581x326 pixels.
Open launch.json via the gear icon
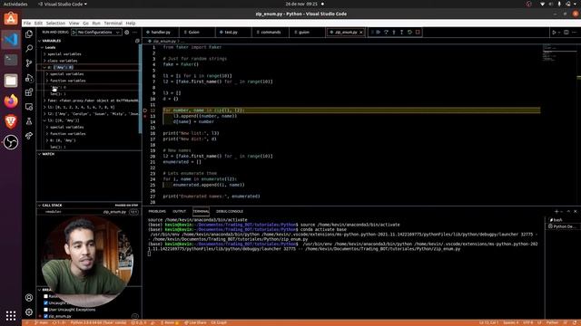point(127,33)
